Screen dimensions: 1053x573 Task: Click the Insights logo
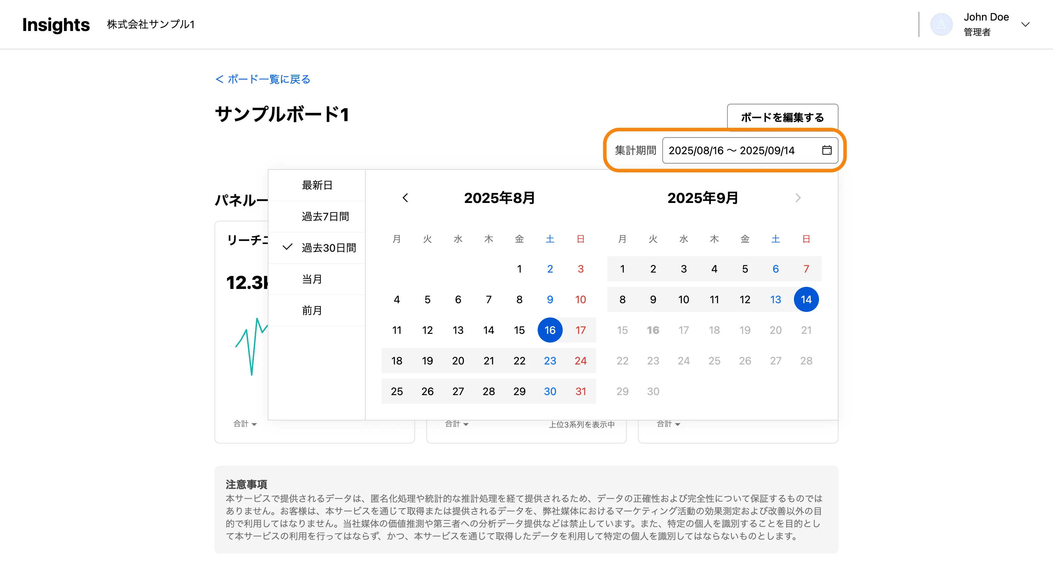point(56,24)
